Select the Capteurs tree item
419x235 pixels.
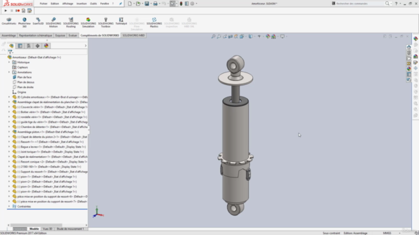(x=22, y=67)
